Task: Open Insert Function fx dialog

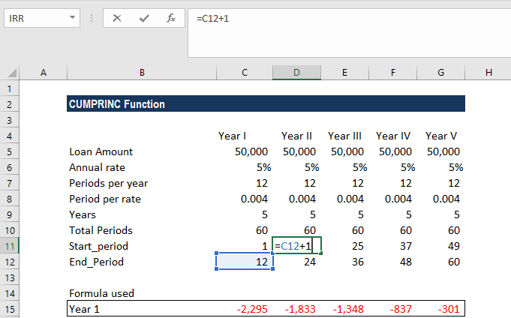Action: 171,18
